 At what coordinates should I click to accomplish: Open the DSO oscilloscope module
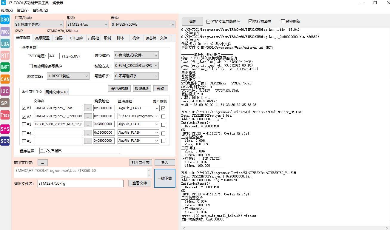5,20
